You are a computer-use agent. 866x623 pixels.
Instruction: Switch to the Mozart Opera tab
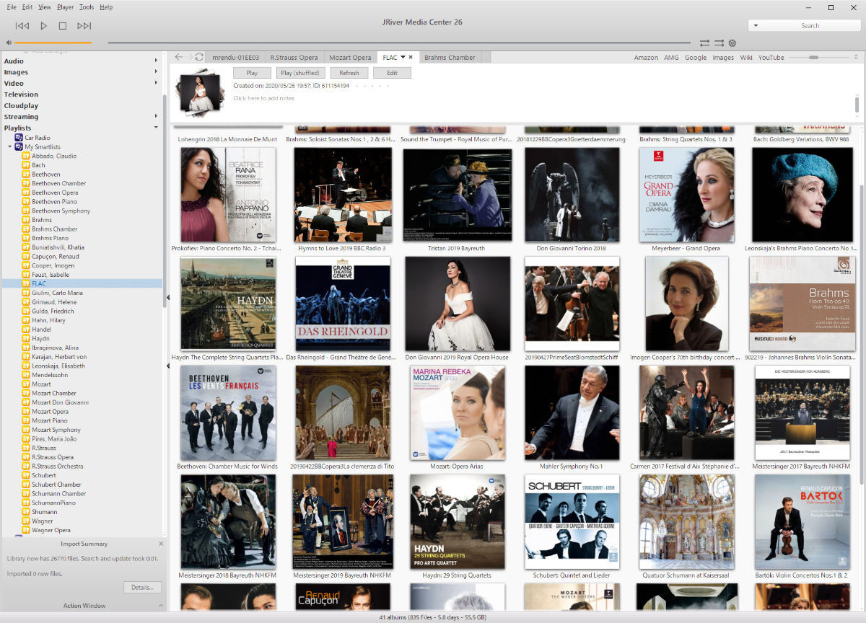click(x=350, y=58)
